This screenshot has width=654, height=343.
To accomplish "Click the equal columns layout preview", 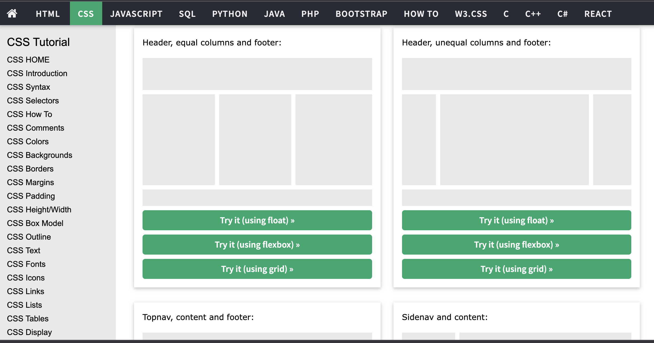I will coord(257,131).
